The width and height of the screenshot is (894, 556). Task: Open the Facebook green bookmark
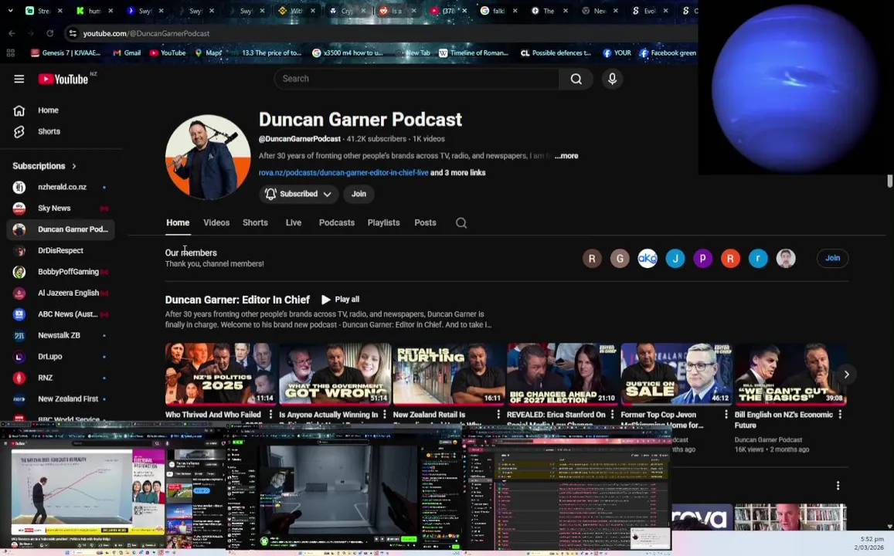click(x=668, y=53)
